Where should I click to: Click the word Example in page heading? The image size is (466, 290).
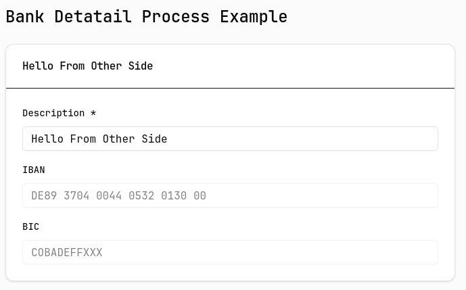pyautogui.click(x=254, y=16)
